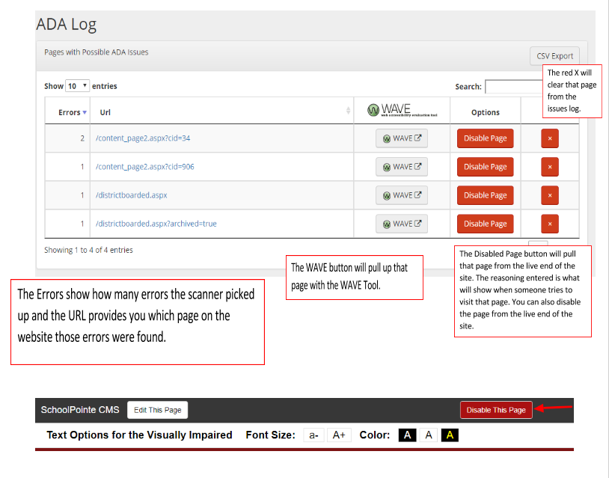Open /districtboarded.aspx?archived=true link
This screenshot has height=478, width=609.
click(156, 224)
